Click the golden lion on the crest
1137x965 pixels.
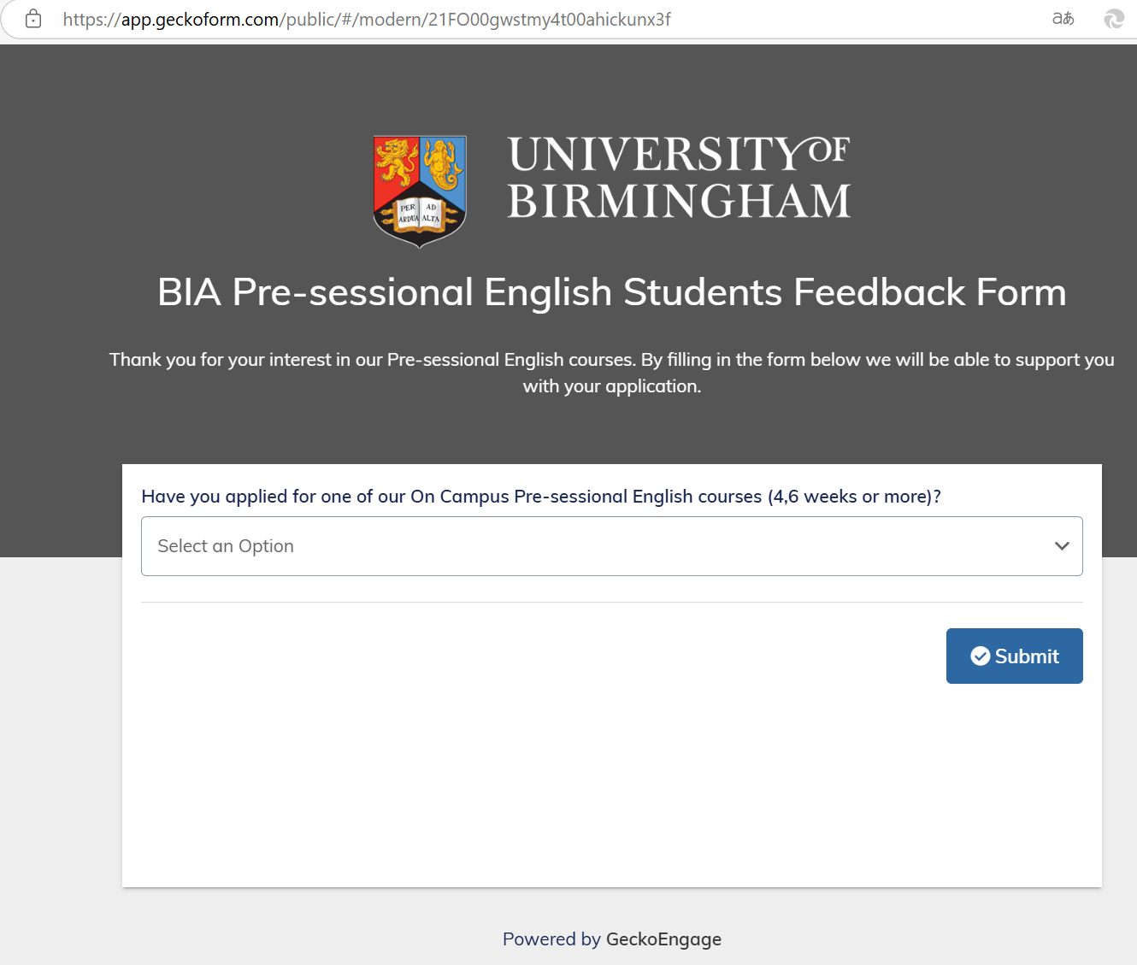pos(396,162)
